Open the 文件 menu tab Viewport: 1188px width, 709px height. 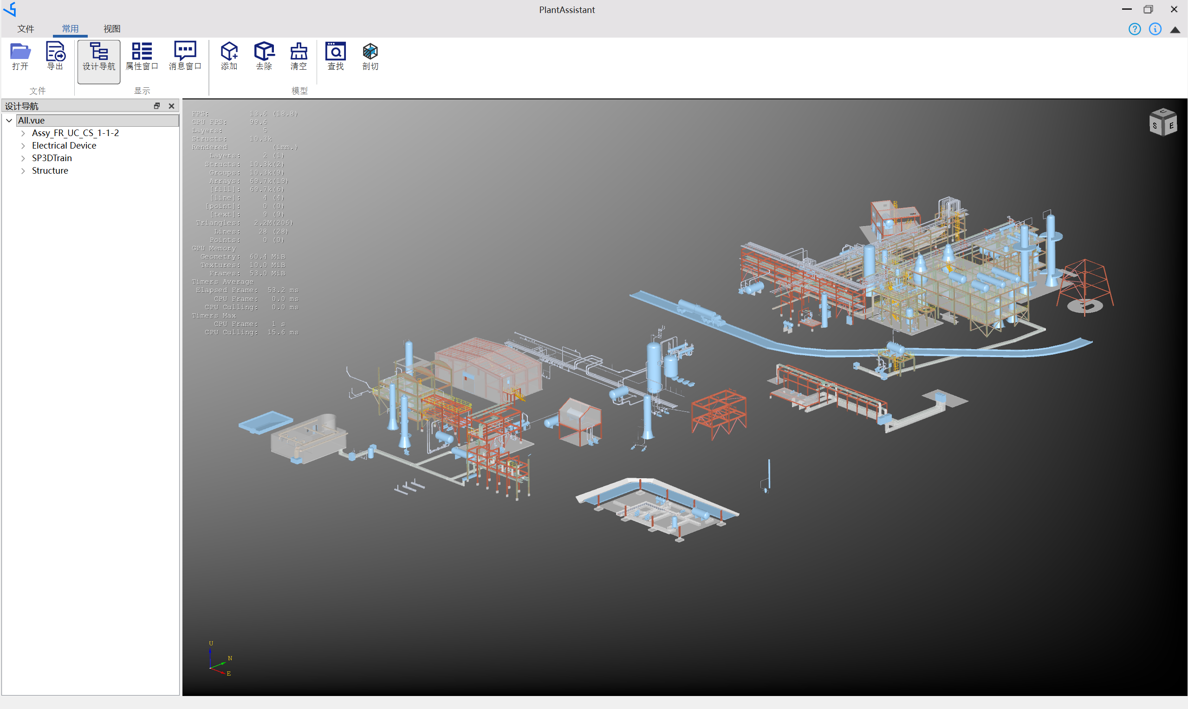point(26,29)
